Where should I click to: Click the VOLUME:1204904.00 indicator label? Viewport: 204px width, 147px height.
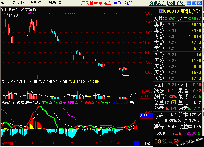pyautogui.click(x=19, y=82)
